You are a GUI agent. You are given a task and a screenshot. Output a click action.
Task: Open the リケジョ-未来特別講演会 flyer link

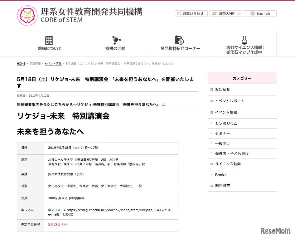pyautogui.click(x=119, y=105)
